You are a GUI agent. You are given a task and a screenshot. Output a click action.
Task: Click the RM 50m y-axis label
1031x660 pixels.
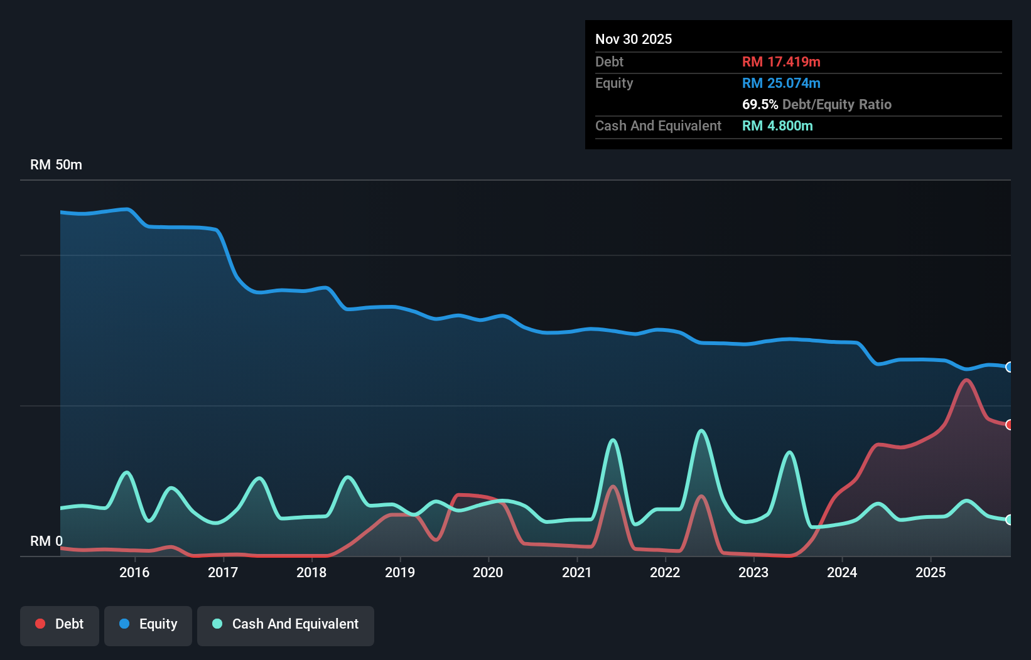tap(56, 164)
